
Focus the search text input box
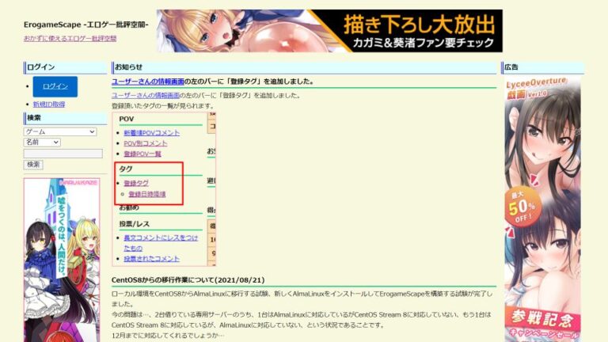tap(63, 153)
